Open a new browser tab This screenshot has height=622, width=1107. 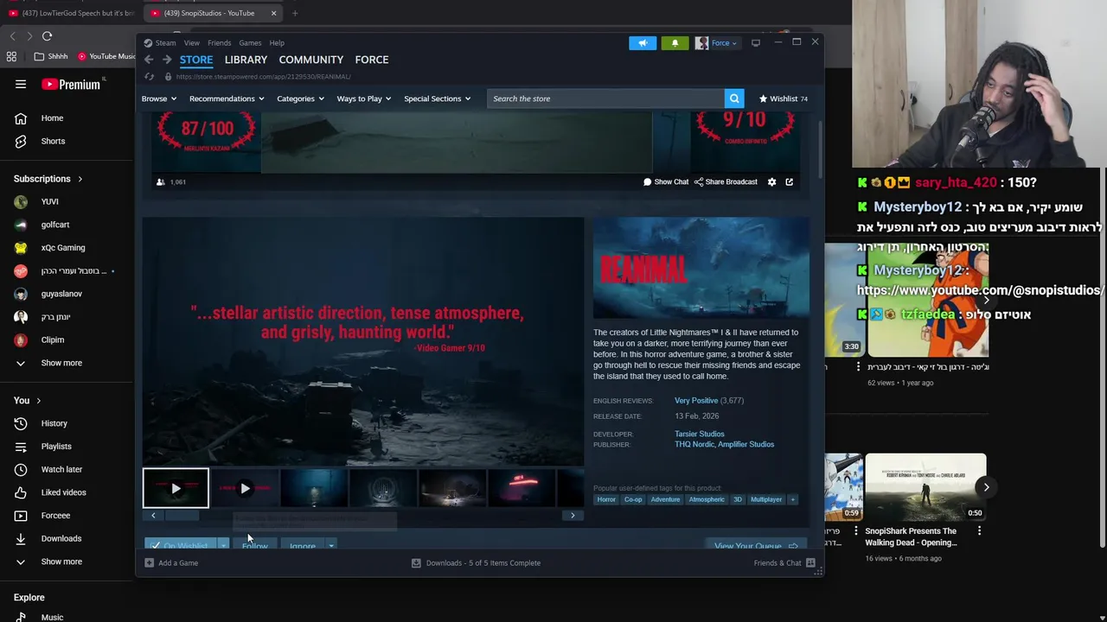point(294,13)
